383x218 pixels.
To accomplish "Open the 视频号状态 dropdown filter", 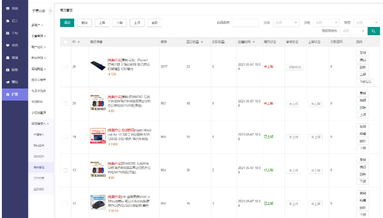I will pos(353,31).
